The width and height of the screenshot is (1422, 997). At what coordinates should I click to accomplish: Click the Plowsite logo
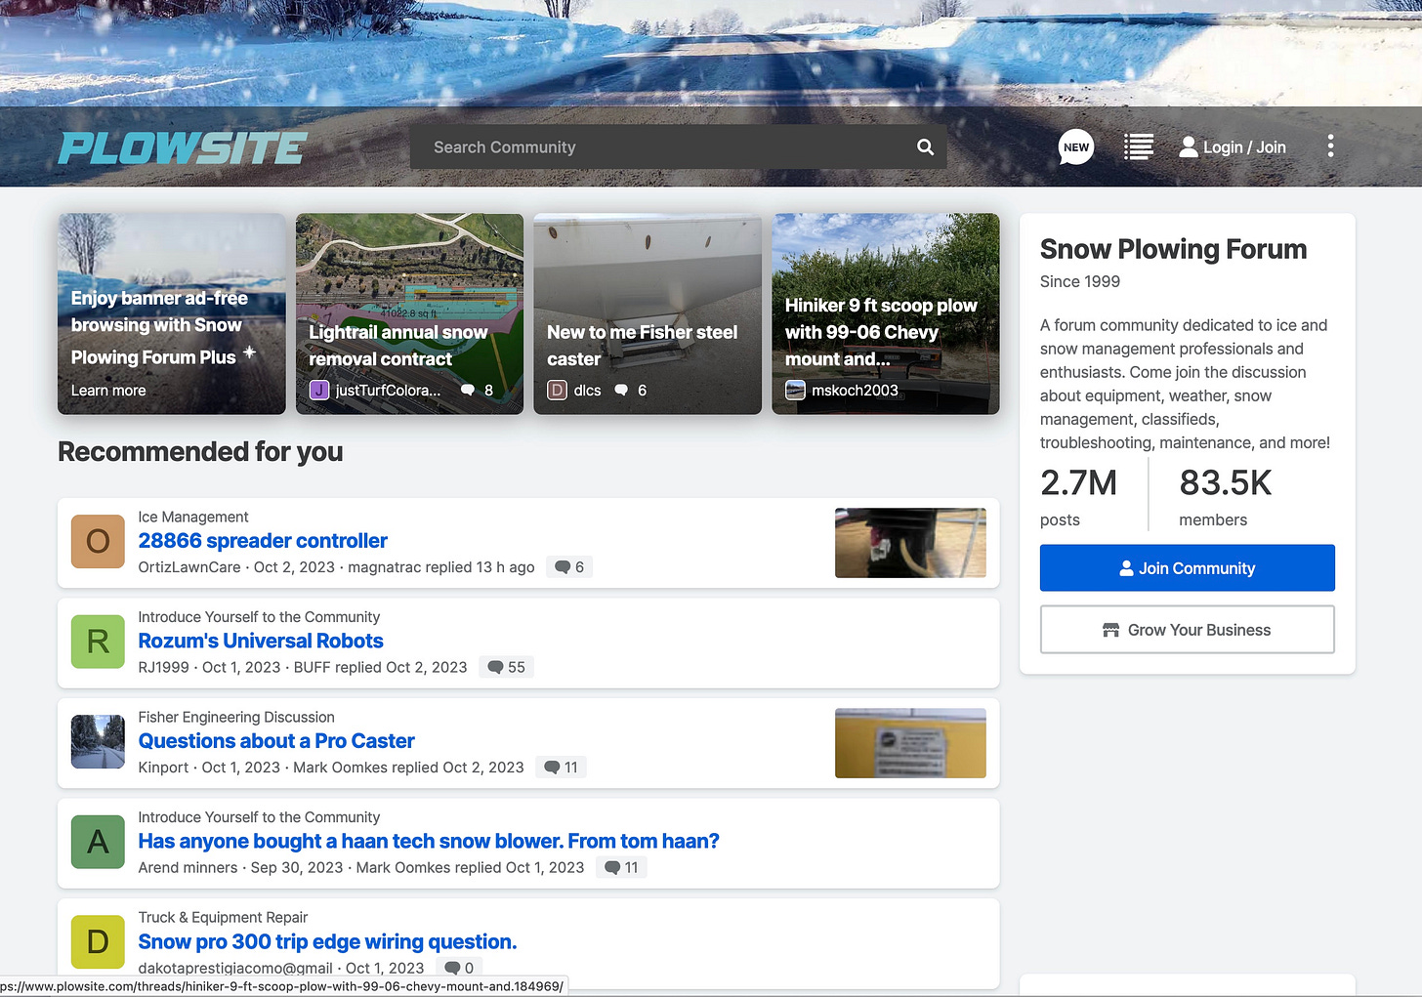[183, 147]
